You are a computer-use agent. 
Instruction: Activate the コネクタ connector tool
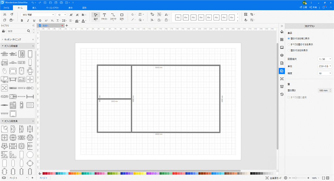point(113,16)
